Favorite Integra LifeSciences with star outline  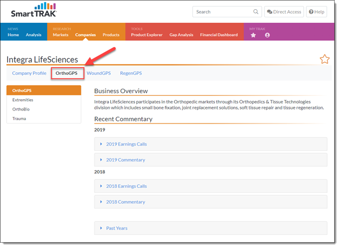[324, 59]
